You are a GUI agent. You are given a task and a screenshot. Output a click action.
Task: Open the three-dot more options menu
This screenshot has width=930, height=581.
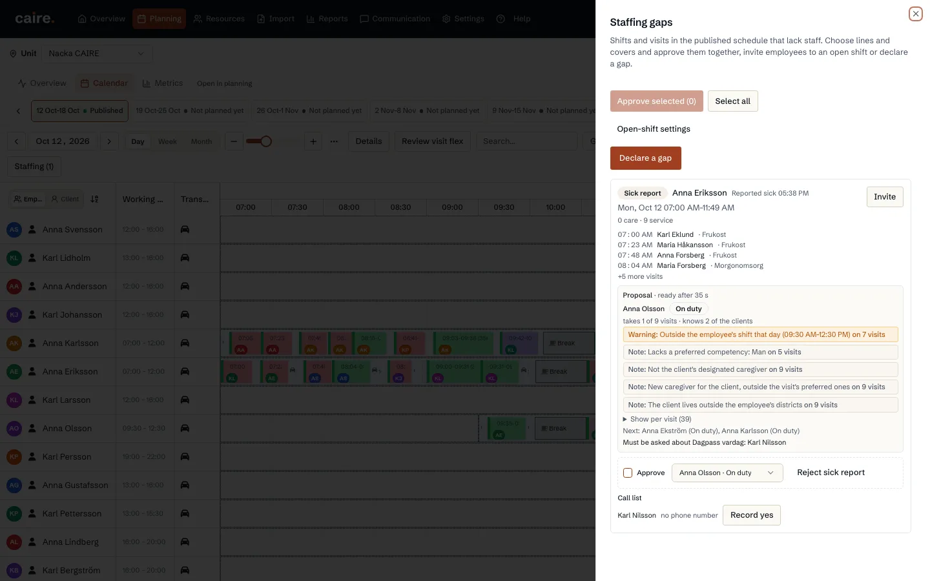334,141
